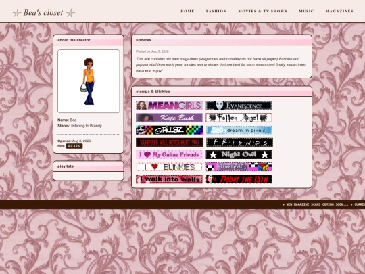Click the Night Owl blinkie
Screen dimensions: 365x274
[239, 155]
